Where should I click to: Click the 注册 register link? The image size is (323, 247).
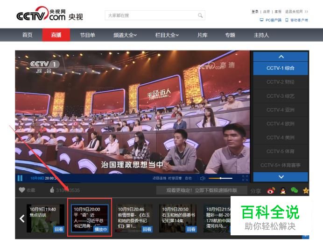pos(267,12)
